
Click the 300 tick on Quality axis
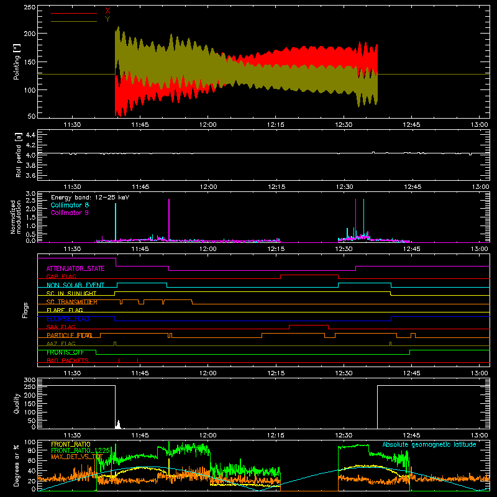[x=29, y=380]
